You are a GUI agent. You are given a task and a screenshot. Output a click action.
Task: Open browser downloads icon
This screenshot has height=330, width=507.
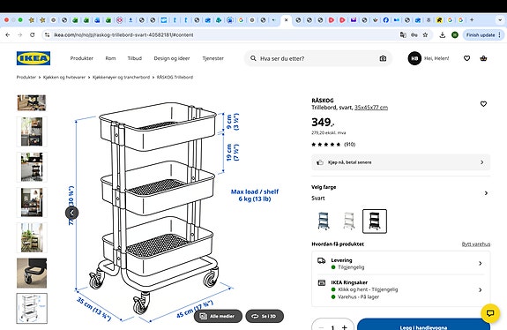point(443,34)
